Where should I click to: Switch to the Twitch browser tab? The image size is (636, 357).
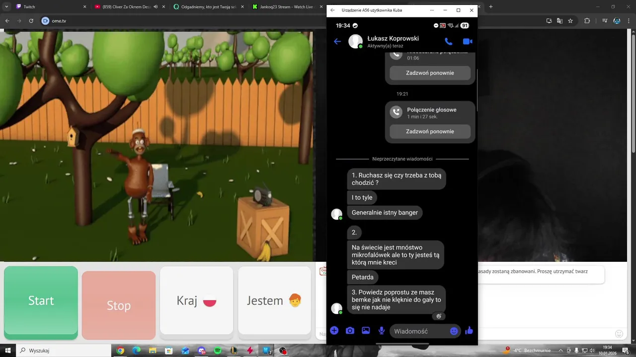(x=50, y=7)
